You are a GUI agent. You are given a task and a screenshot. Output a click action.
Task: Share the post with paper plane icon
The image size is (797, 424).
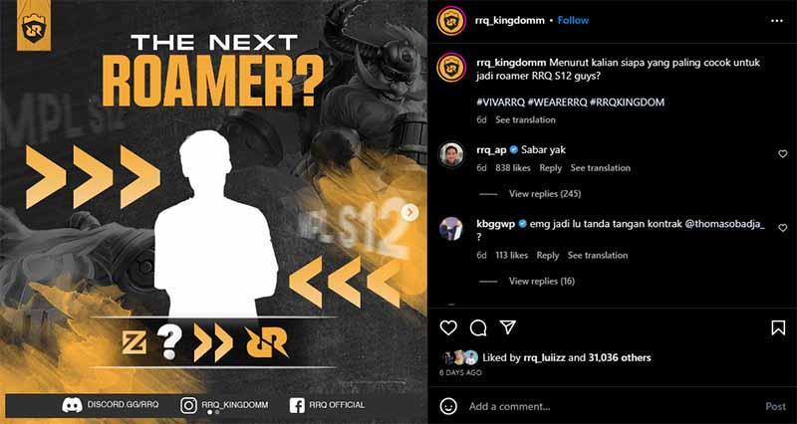coord(508,327)
